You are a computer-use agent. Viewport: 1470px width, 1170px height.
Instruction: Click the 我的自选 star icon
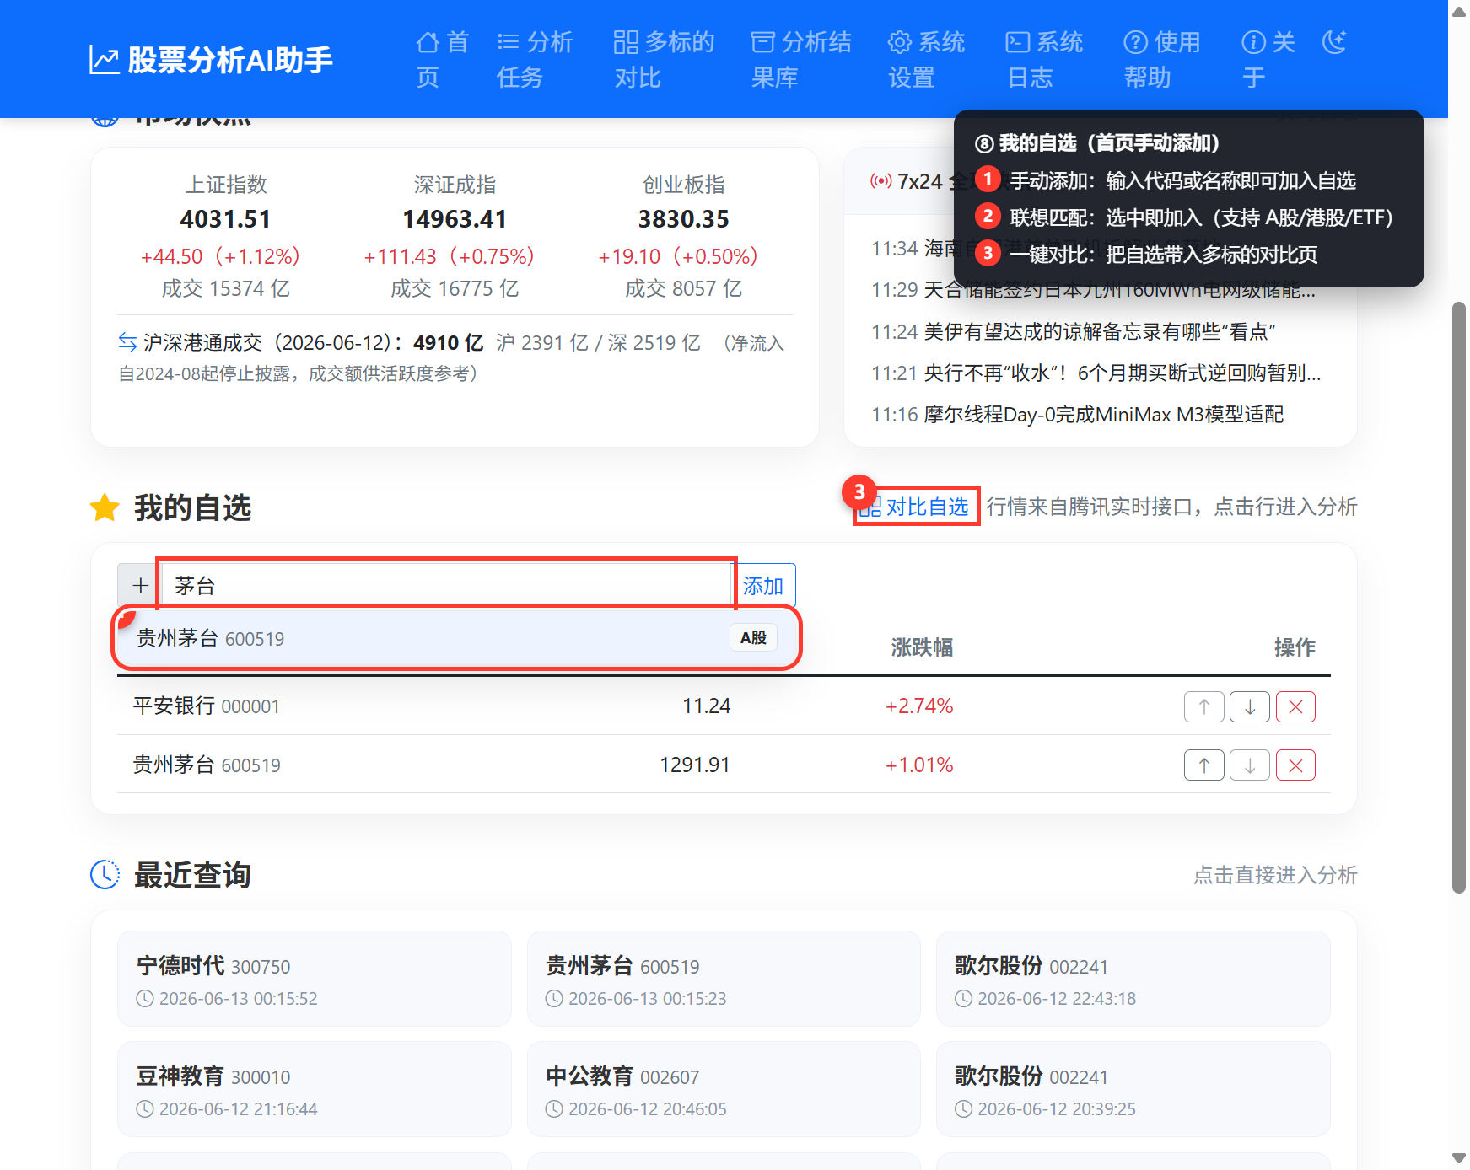pos(105,507)
